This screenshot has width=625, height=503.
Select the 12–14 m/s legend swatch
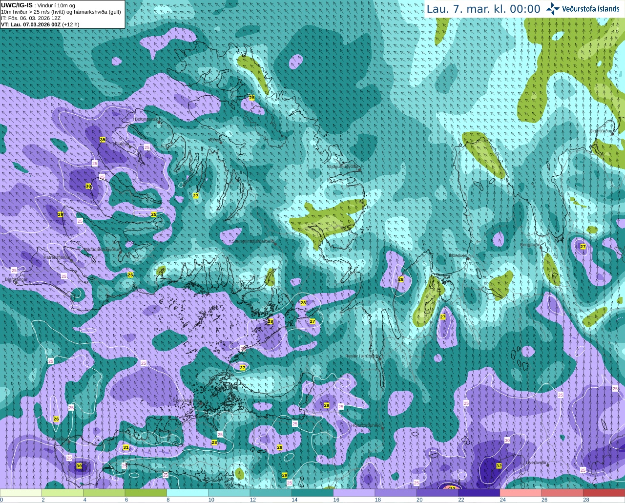271,493
